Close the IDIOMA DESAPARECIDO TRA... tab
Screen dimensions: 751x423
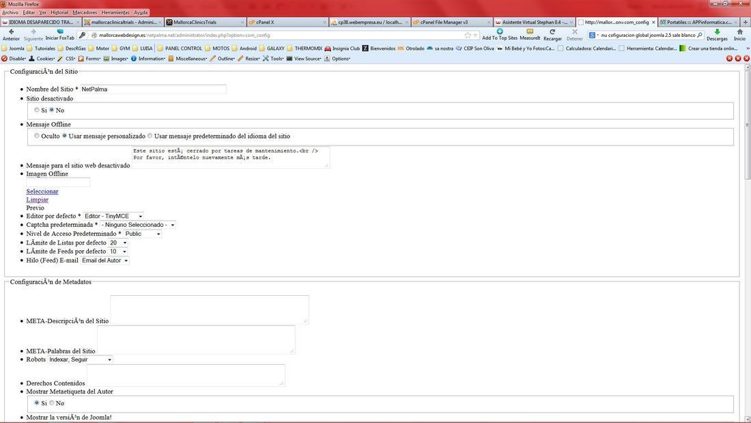click(x=78, y=22)
